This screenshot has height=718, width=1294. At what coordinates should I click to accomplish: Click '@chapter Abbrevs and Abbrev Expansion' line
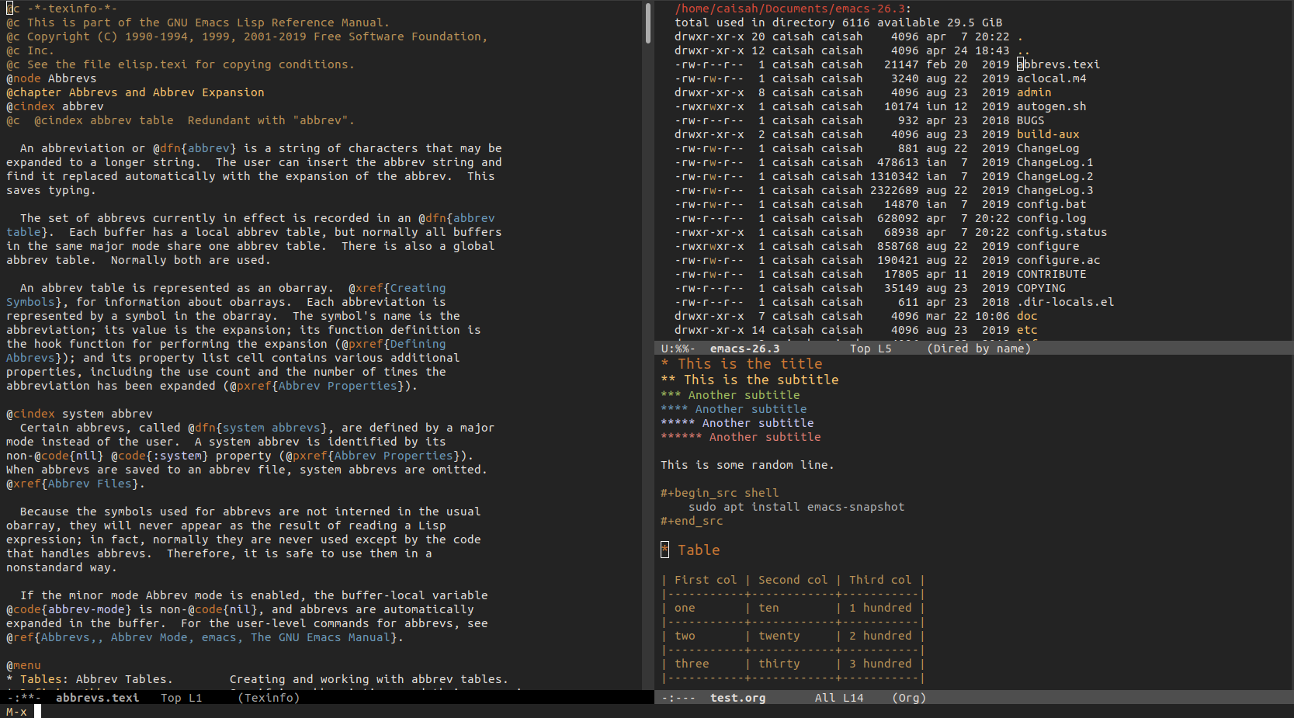point(135,92)
